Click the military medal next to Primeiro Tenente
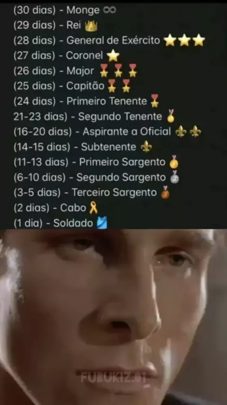 [x=154, y=101]
